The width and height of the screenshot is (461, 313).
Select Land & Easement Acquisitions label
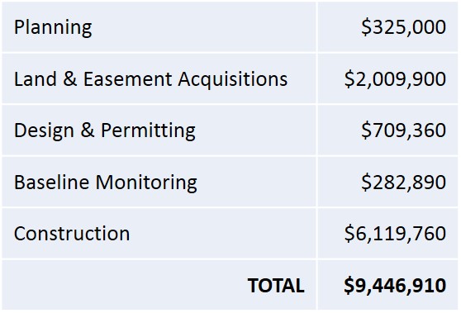pyautogui.click(x=151, y=79)
